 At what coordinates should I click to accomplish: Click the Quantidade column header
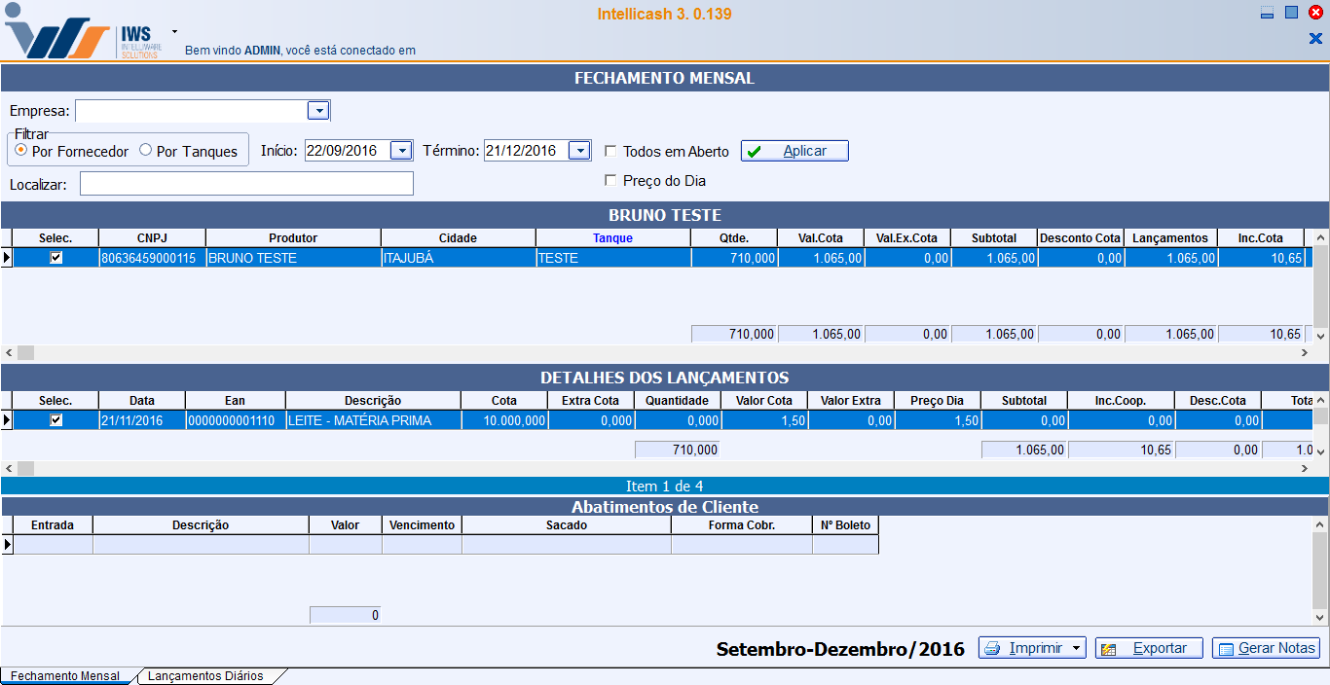coord(678,401)
